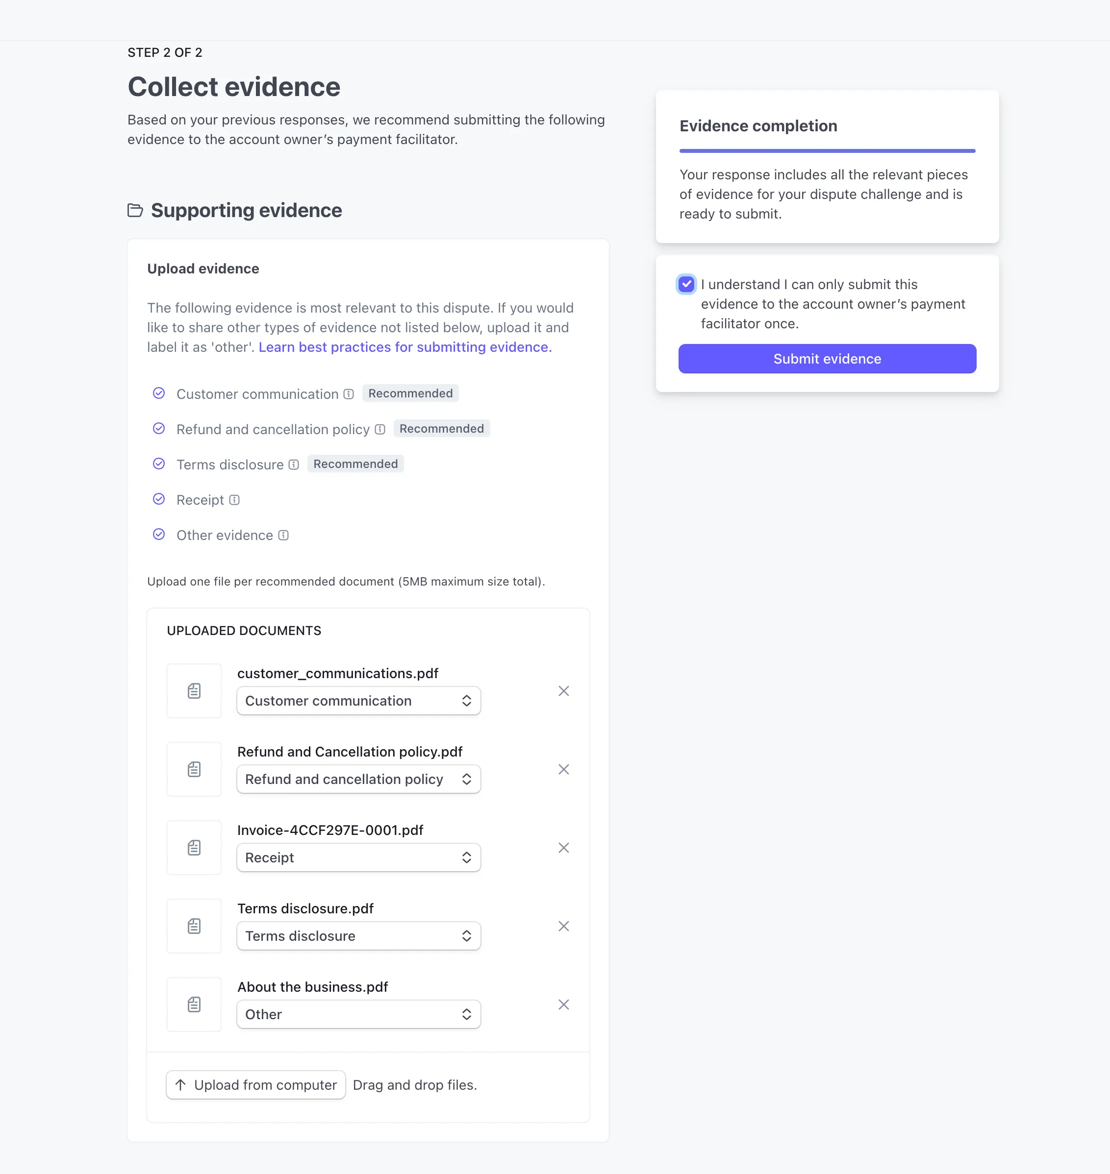Open the Refund and cancellation policy dropdown
The image size is (1110, 1174).
pos(358,780)
